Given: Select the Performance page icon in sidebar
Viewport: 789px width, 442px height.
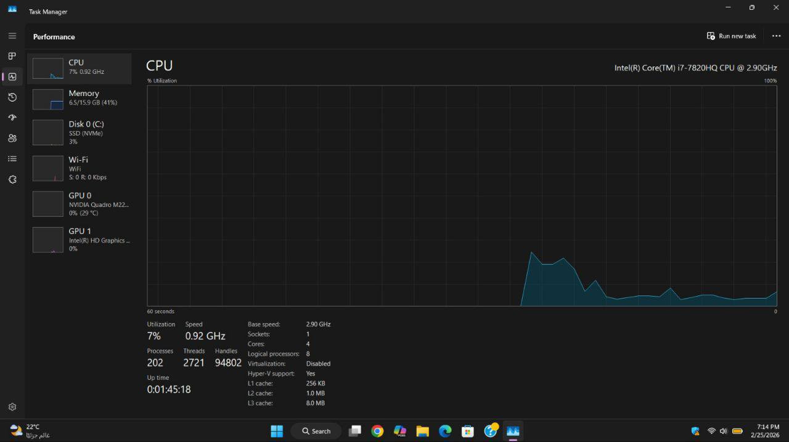Looking at the screenshot, I should 12,77.
